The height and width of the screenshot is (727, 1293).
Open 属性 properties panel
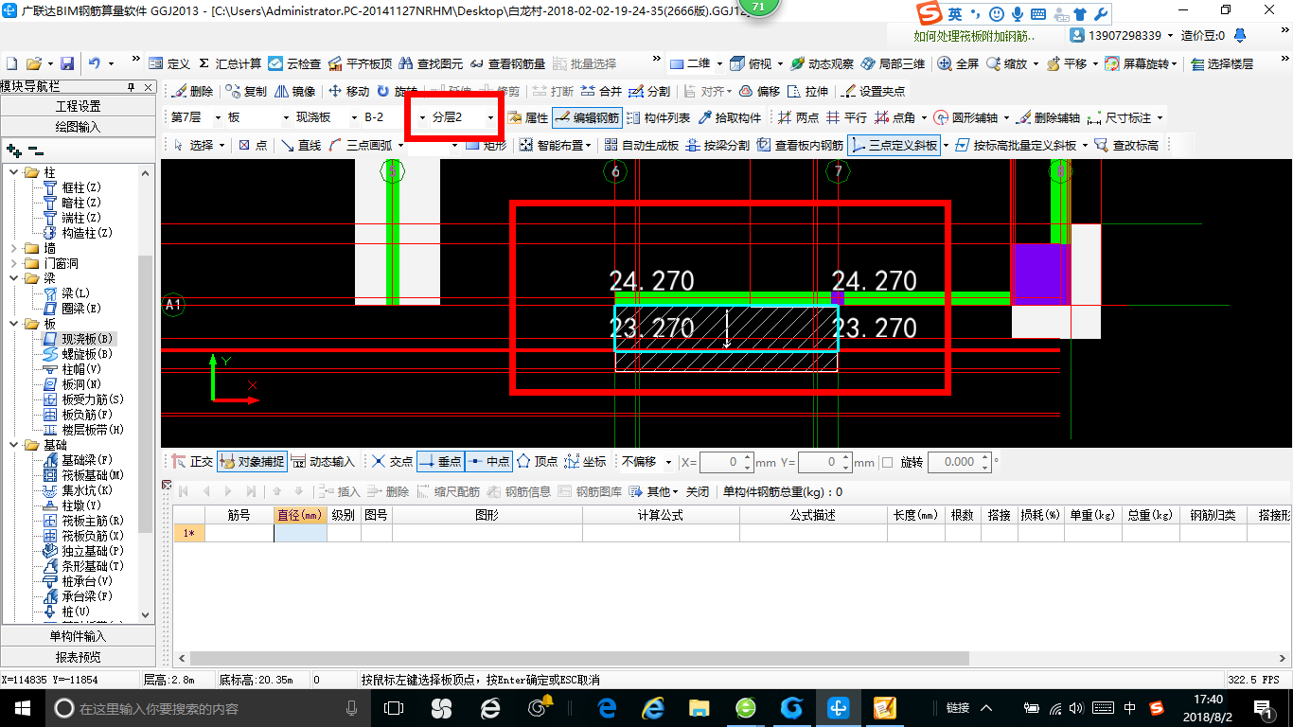527,118
